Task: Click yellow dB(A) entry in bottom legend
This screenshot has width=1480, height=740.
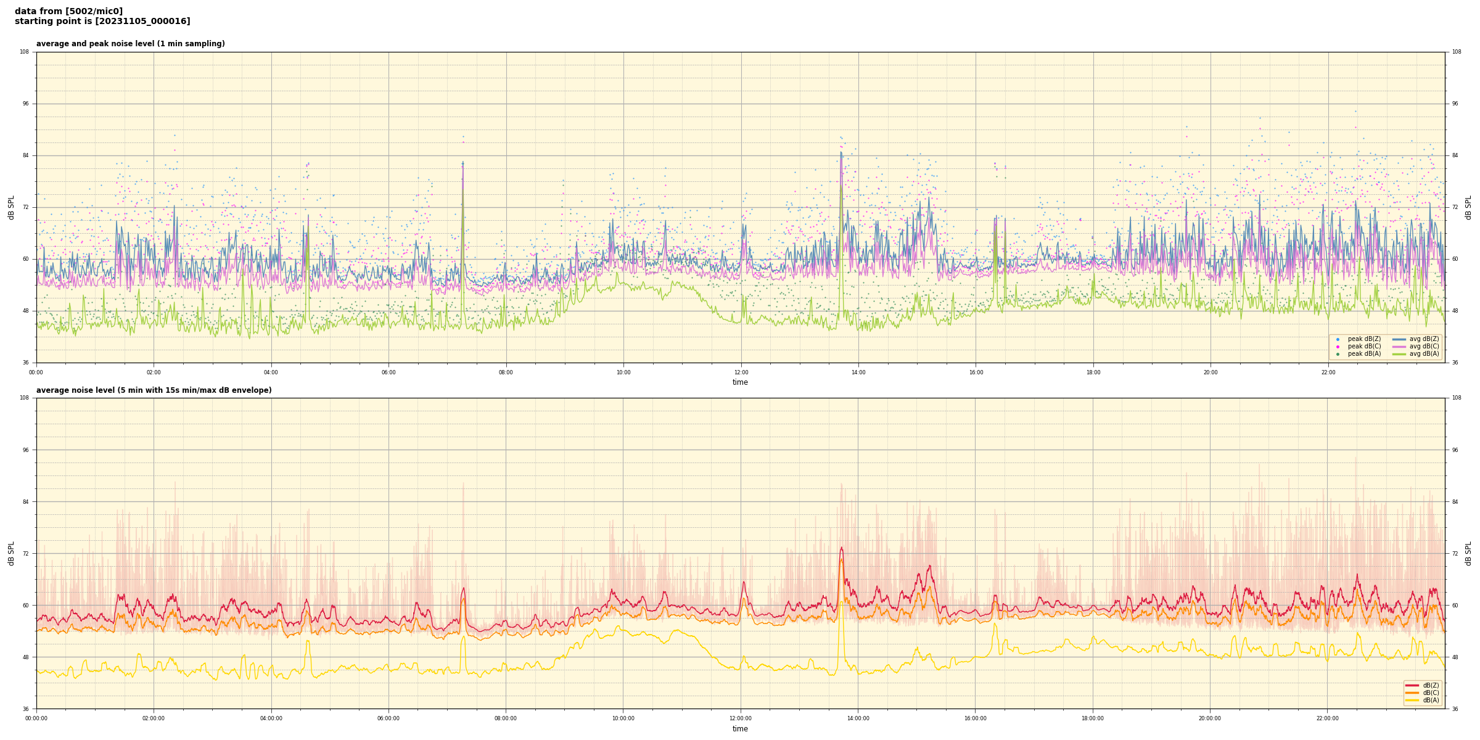Action: point(1412,700)
